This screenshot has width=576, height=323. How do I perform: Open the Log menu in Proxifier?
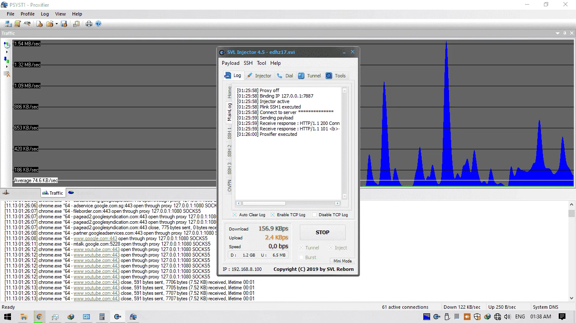pos(45,14)
